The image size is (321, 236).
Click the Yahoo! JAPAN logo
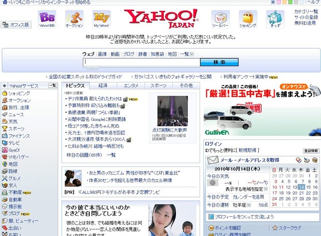click(160, 20)
